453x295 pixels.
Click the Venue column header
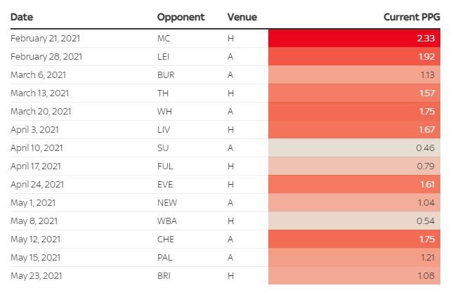coord(242,16)
